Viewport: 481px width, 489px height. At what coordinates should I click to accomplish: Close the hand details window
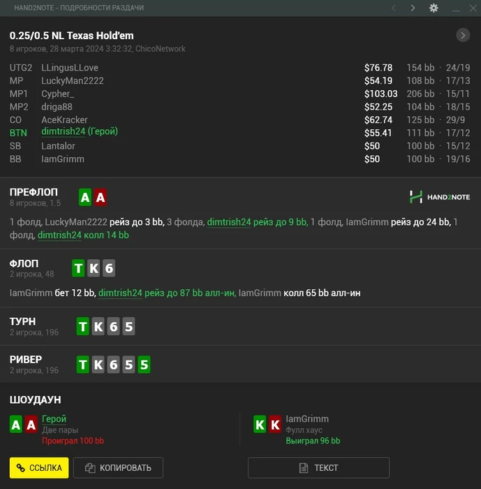[x=473, y=8]
